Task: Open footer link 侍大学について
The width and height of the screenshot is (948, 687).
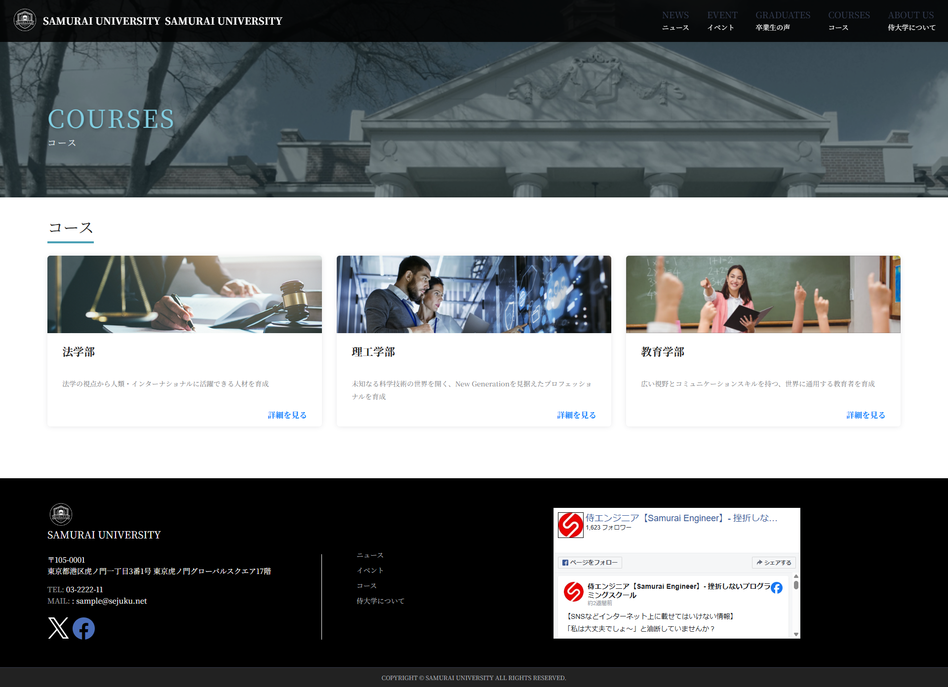Action: pyautogui.click(x=380, y=601)
